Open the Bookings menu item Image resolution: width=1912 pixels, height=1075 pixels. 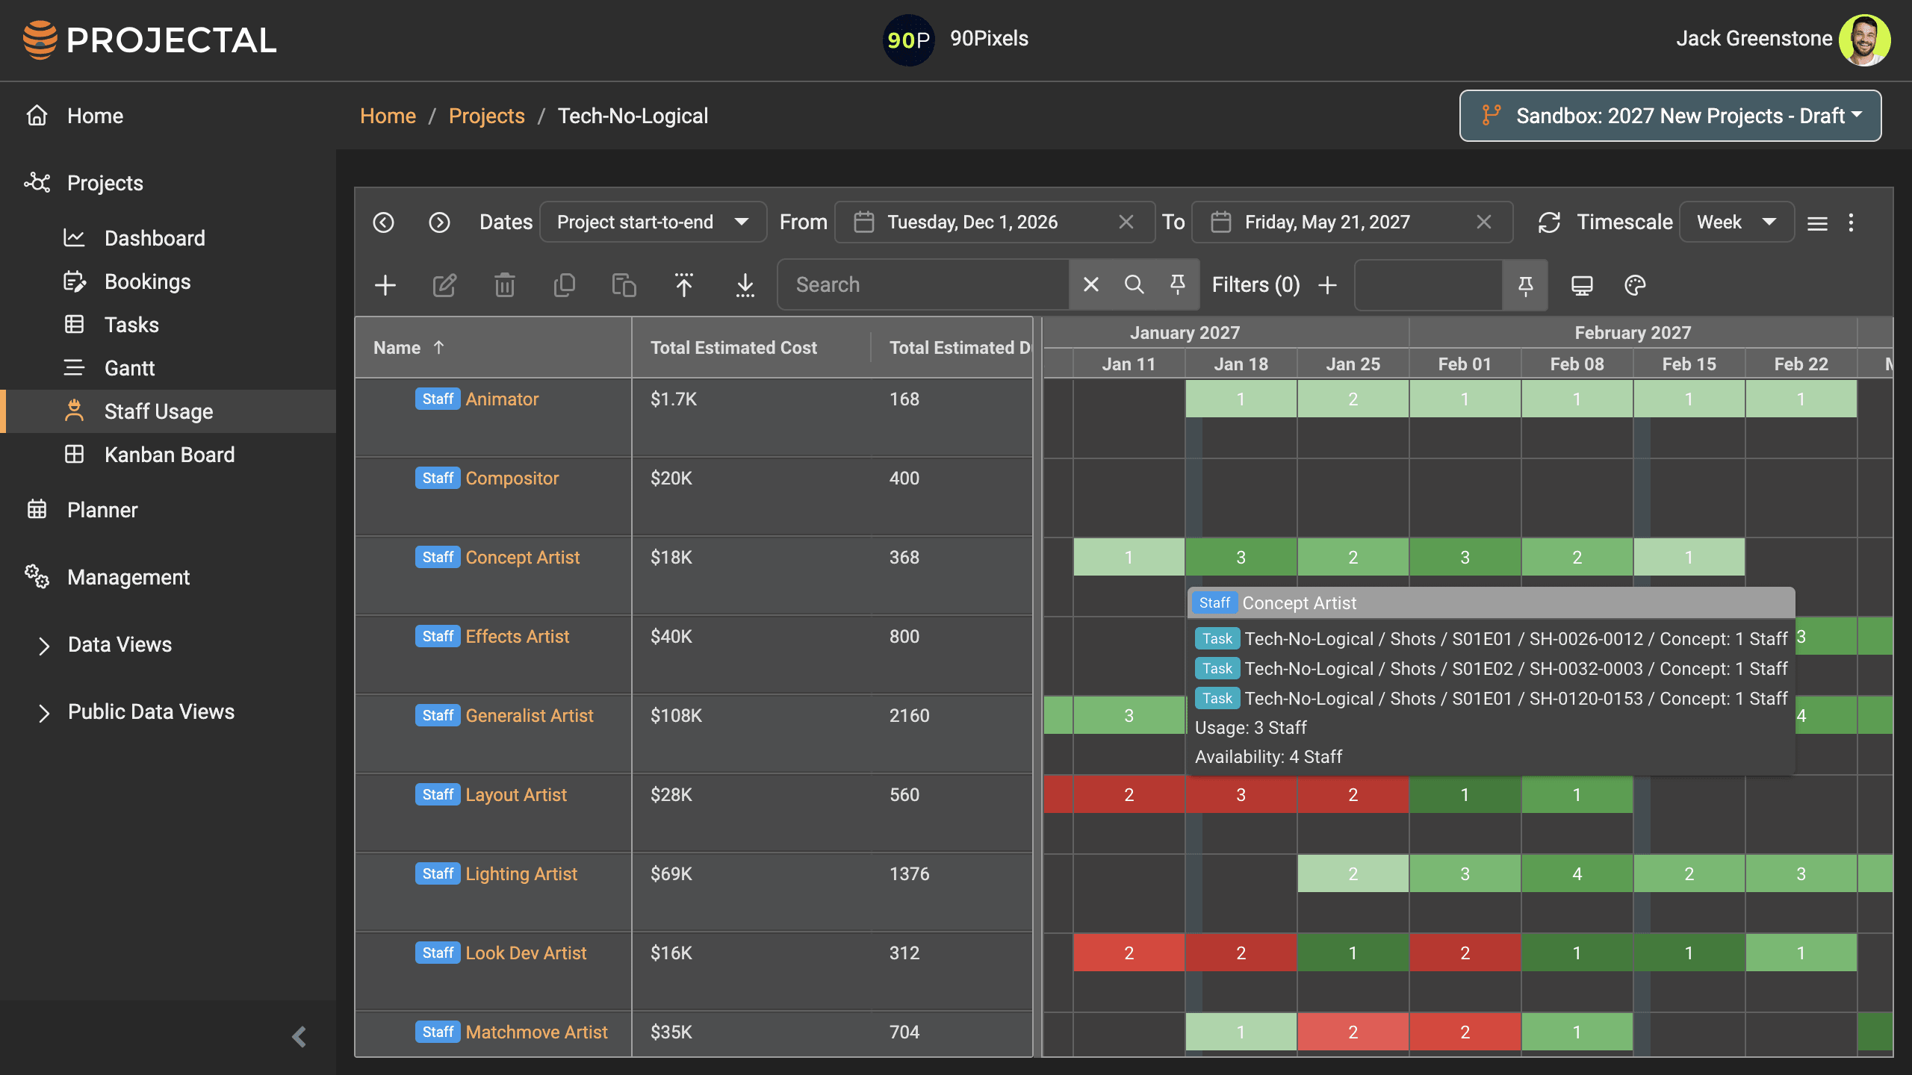pos(147,281)
